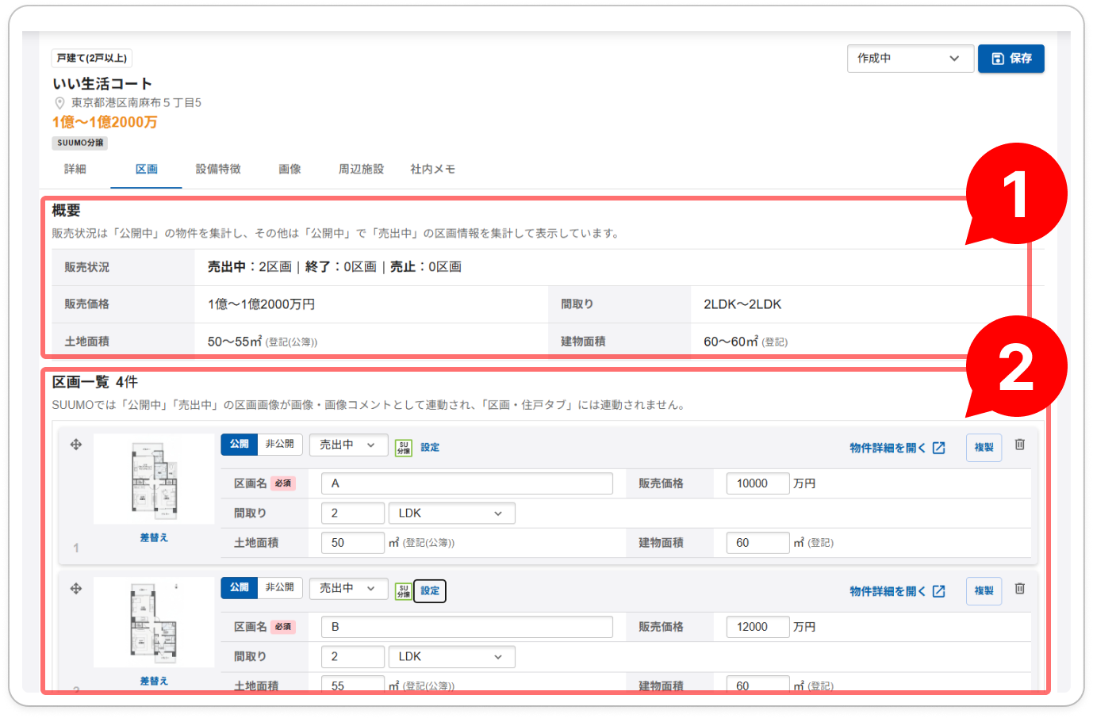Click the SUUMO分譲 tag under the price
The image size is (1093, 718).
click(x=80, y=143)
